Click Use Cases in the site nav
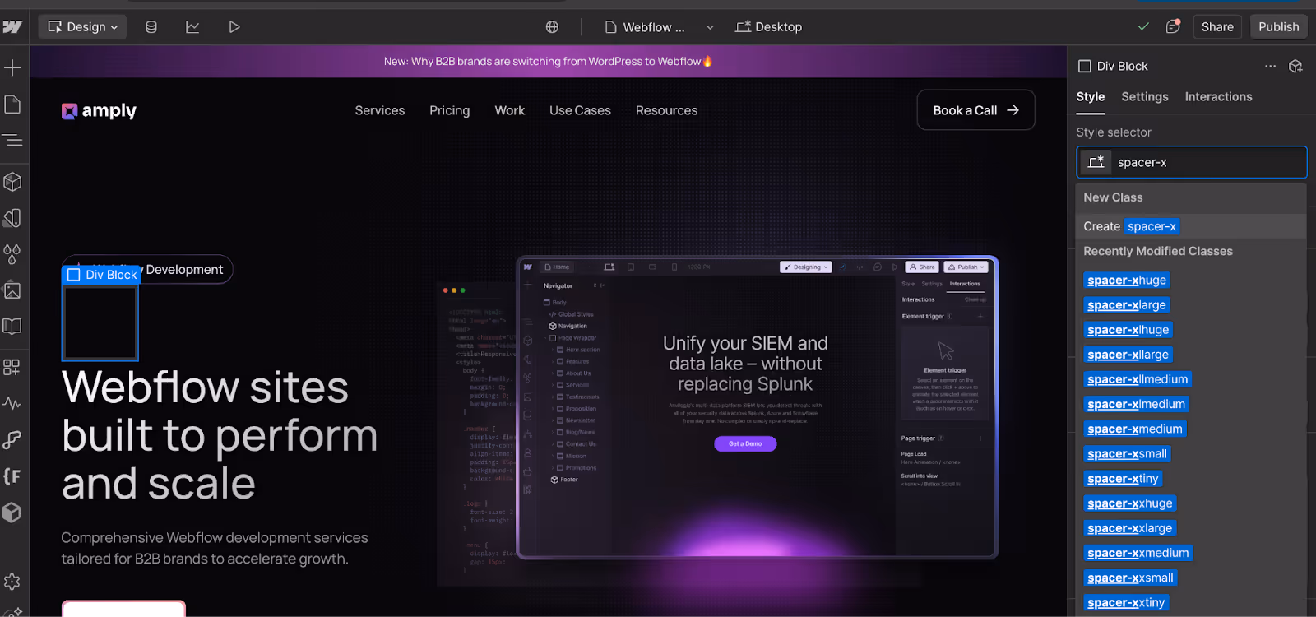 tap(580, 110)
